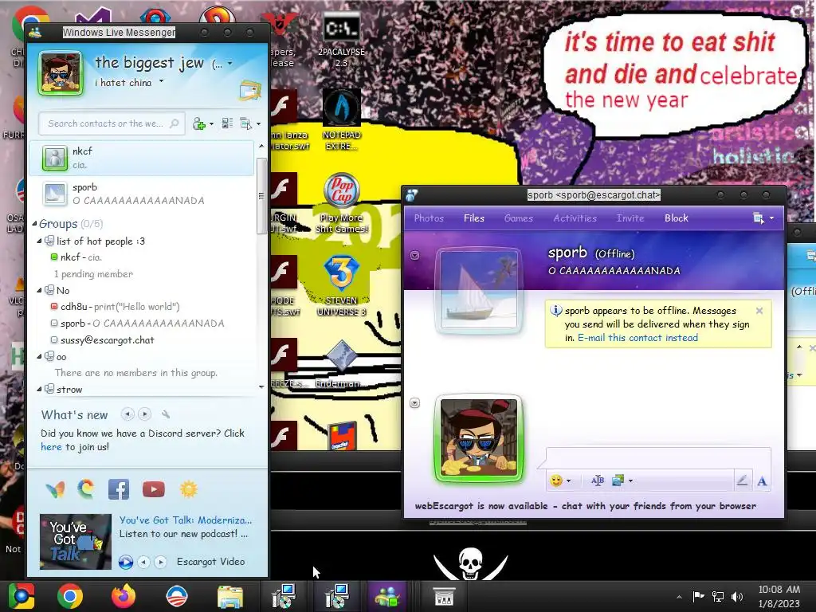Click the You've Got Talk thumbnail
The height and width of the screenshot is (612, 816).
click(x=76, y=542)
